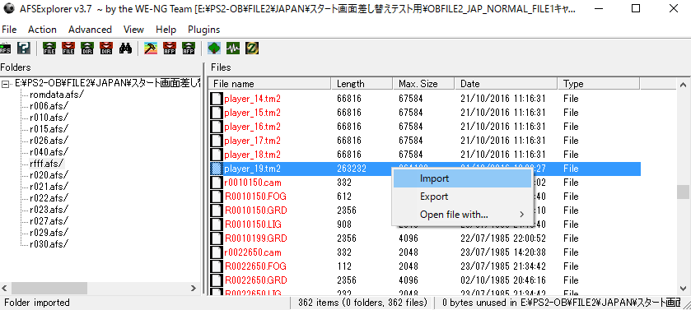The image size is (691, 310).
Task: Select r029.afs/ in folder tree
Action: coord(49,232)
